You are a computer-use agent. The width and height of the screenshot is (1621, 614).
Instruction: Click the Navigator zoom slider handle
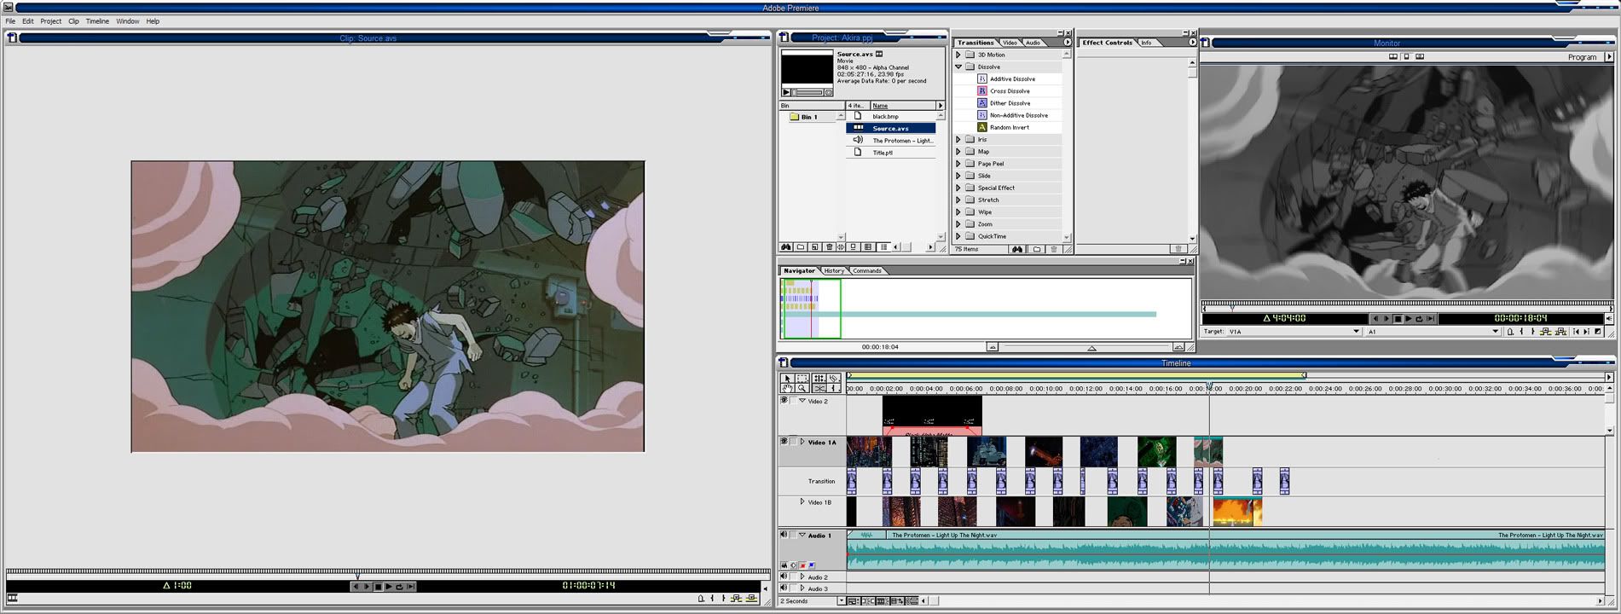point(1091,348)
